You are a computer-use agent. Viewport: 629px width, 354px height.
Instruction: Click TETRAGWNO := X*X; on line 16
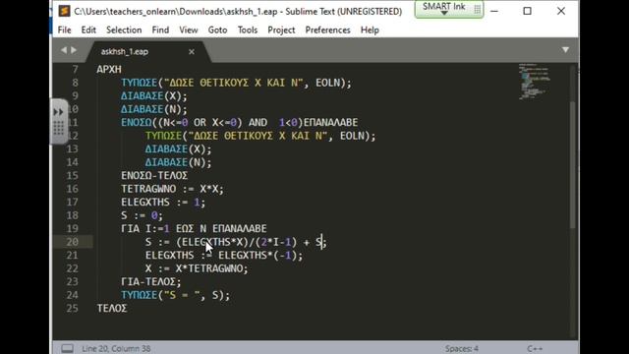click(173, 189)
